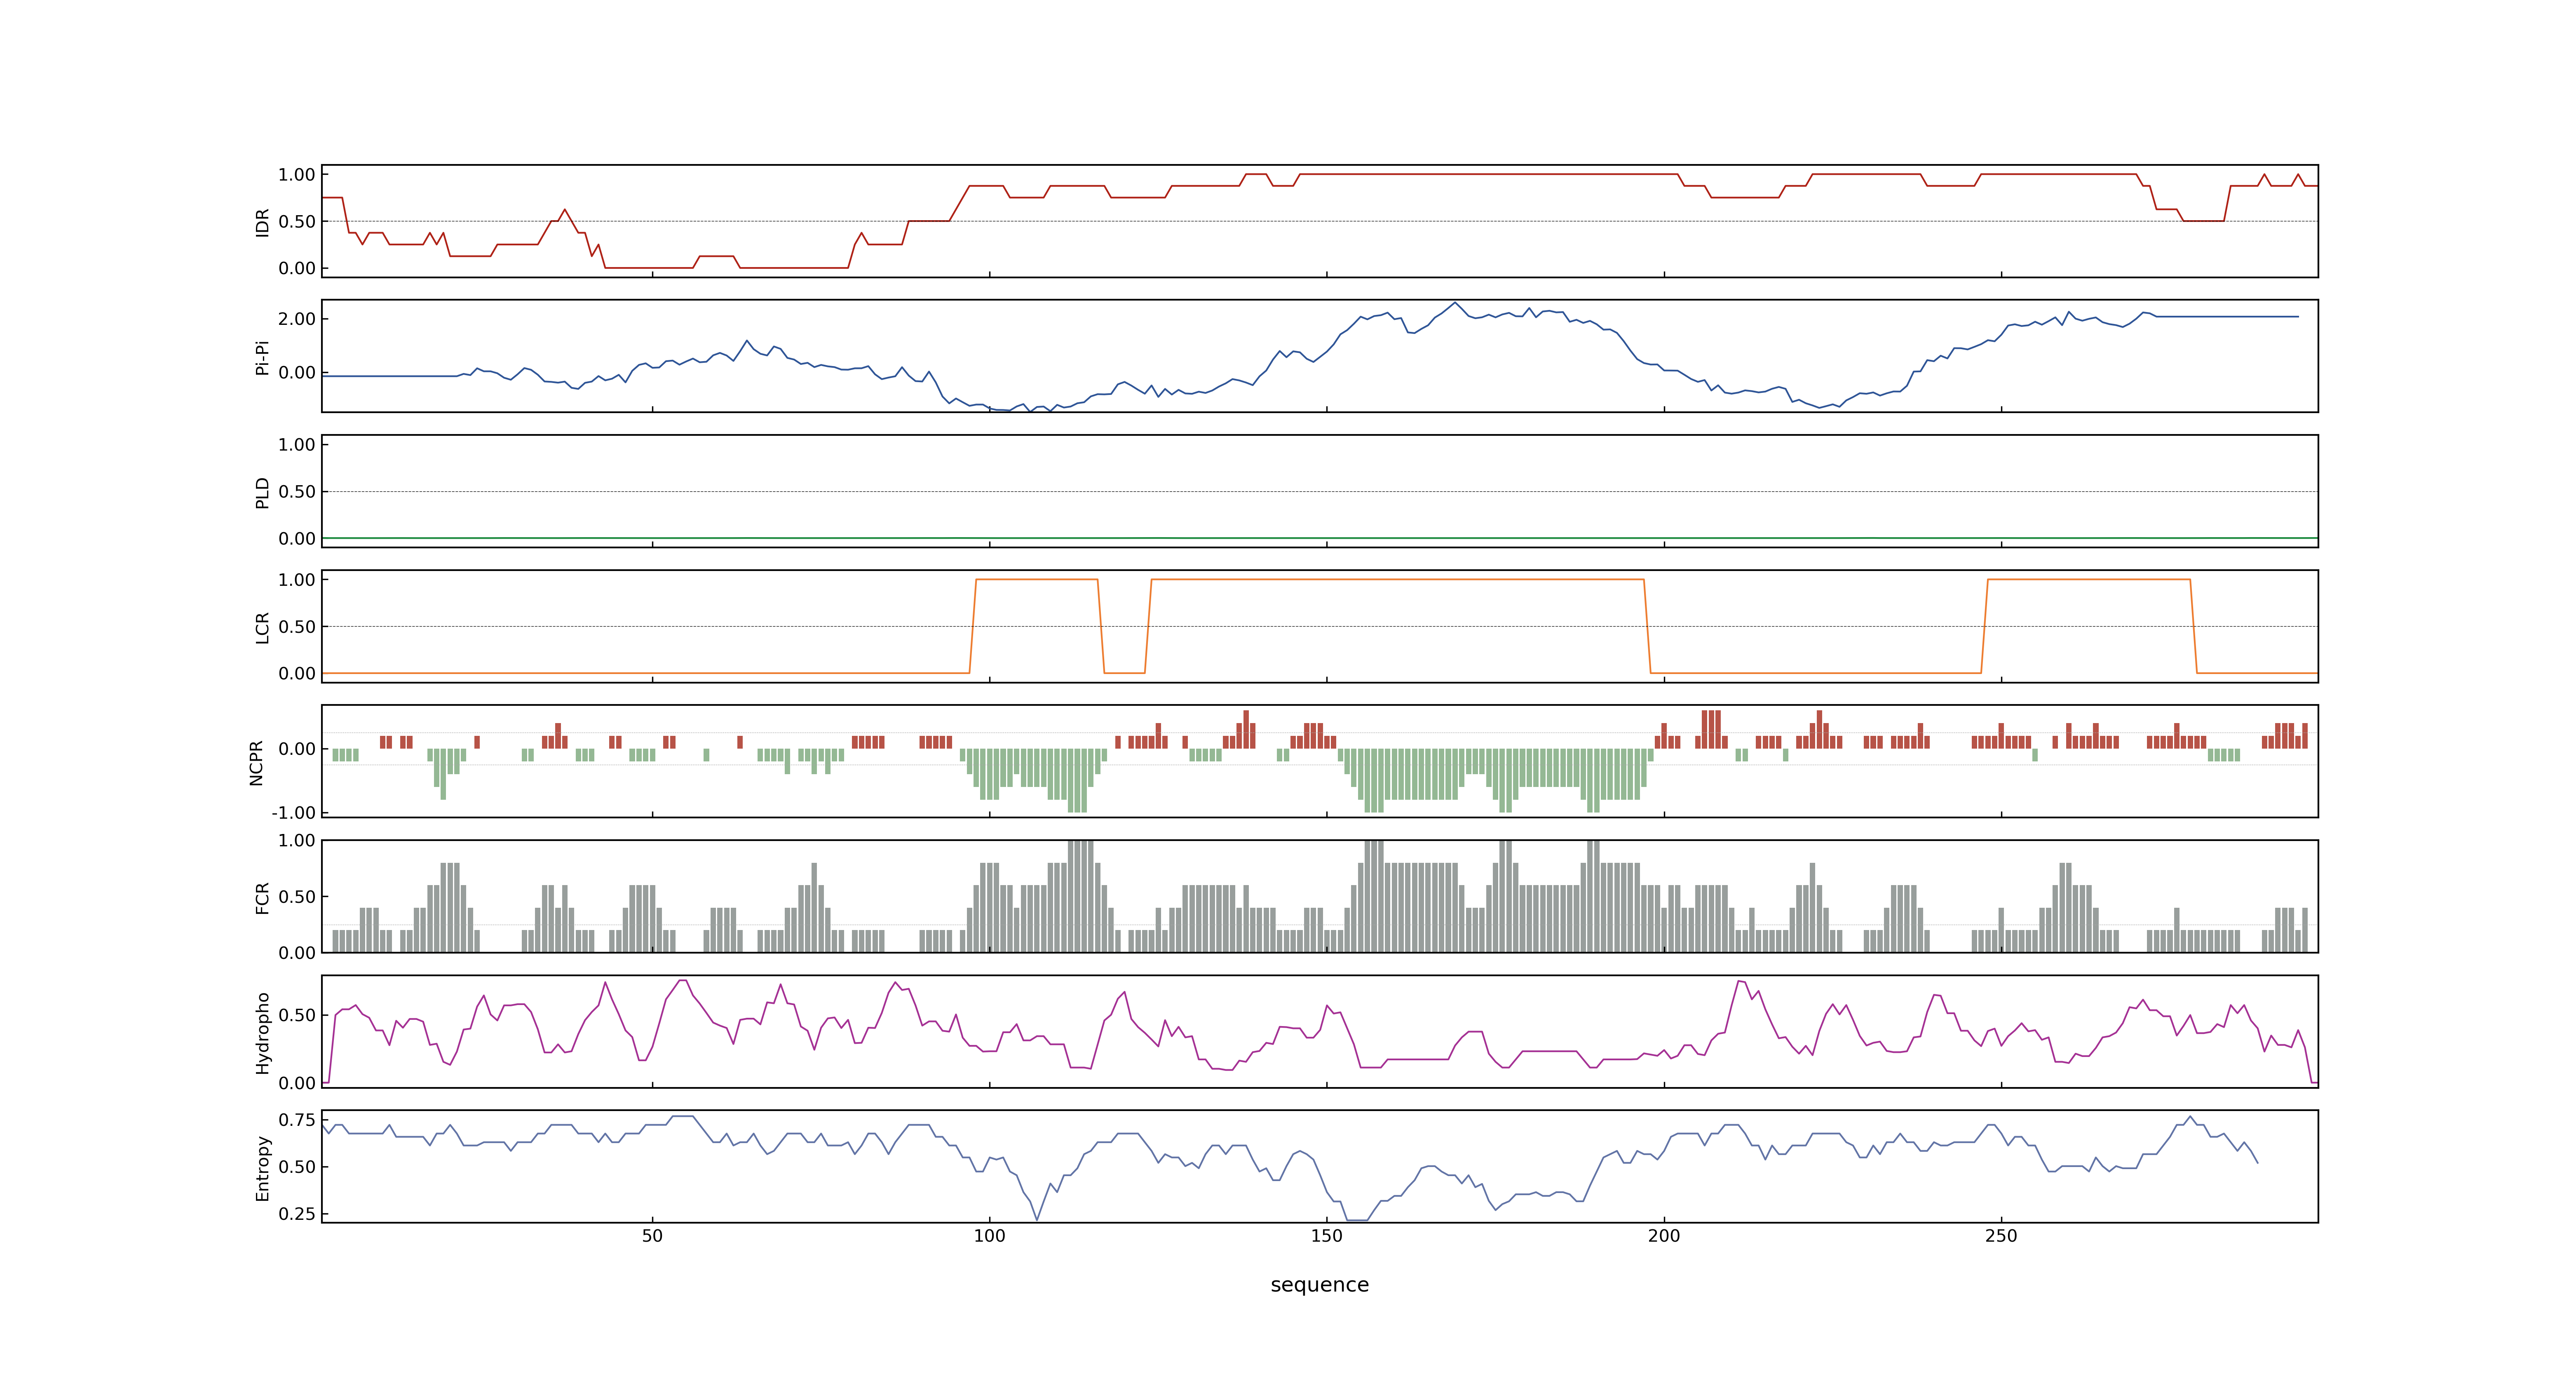The image size is (2576, 1374).
Task: Click the x-axis tick label 50
Action: tap(652, 1236)
